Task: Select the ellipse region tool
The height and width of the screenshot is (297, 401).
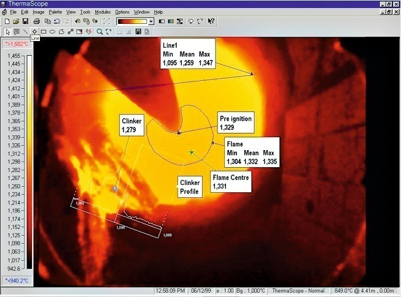Action: tap(53, 31)
